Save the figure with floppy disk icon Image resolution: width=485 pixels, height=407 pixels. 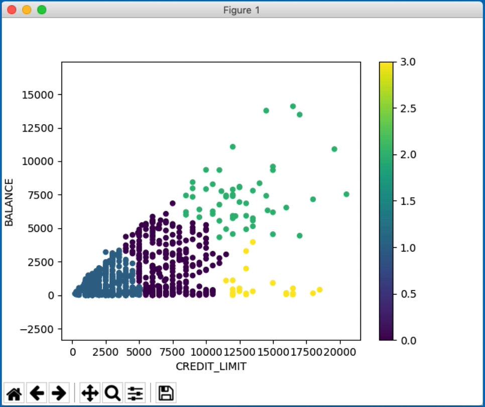166,393
